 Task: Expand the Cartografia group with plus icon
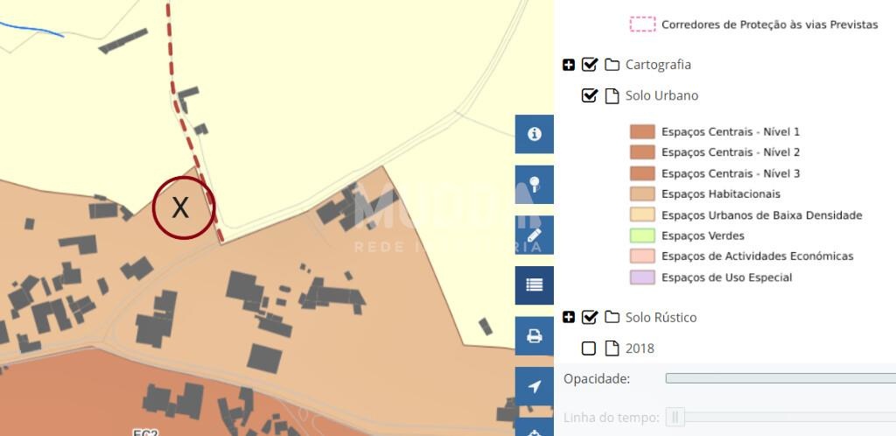pyautogui.click(x=569, y=65)
